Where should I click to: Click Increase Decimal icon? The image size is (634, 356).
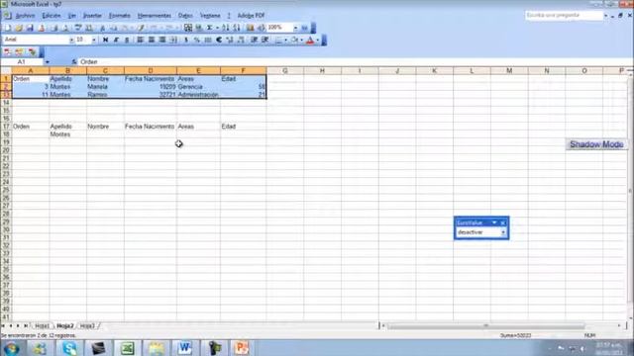[230, 40]
